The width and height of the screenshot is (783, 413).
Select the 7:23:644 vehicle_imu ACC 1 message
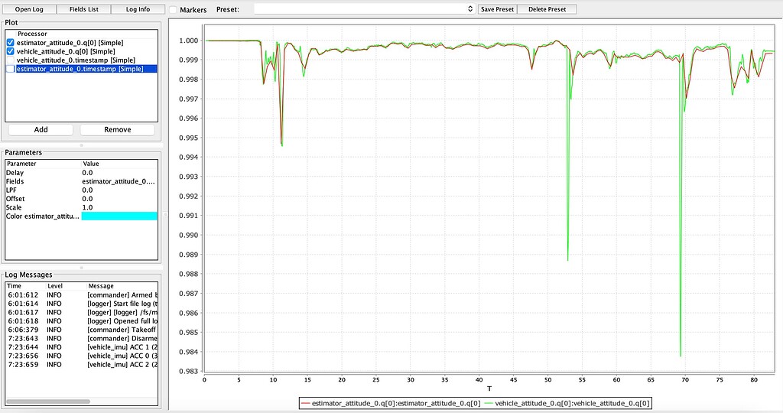(81, 347)
